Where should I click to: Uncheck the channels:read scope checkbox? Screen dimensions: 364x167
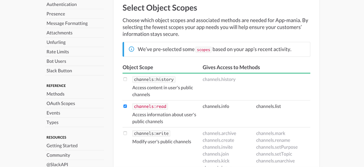[125, 106]
